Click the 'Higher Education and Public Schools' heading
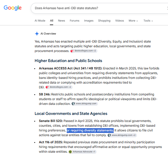Screen dimensions: 168x158 [68, 61]
